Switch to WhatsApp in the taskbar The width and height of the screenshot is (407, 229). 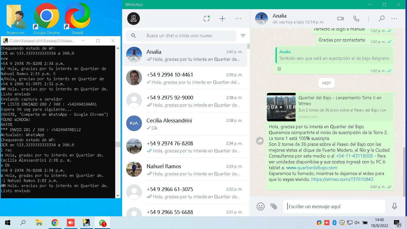pos(103,223)
